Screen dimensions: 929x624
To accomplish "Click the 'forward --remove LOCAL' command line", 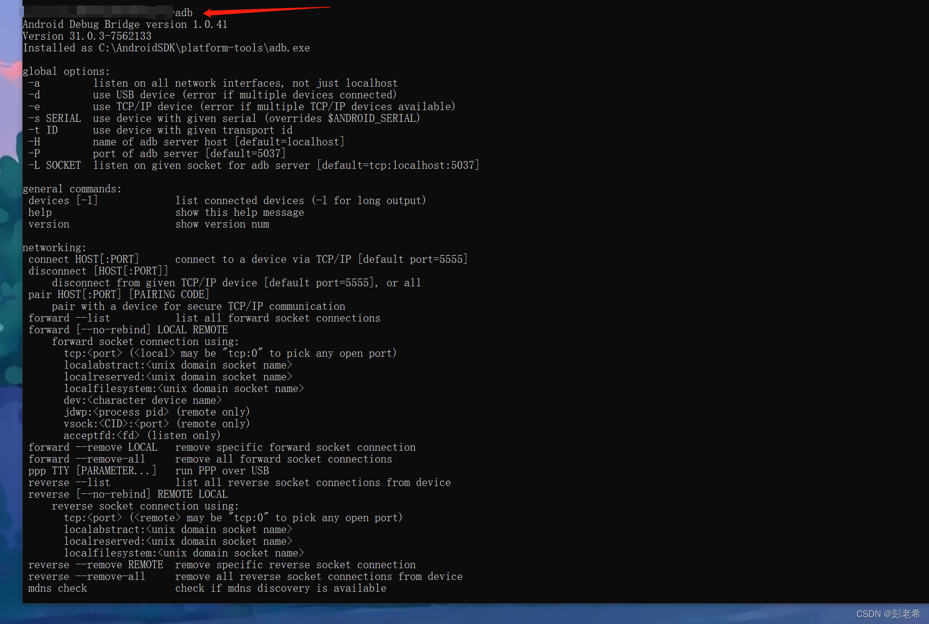I will point(222,447).
